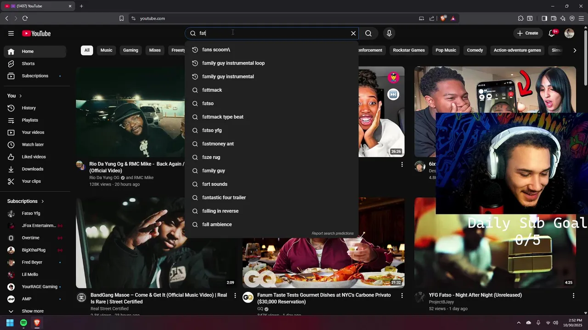Open options for YFG Fatso video

click(x=573, y=296)
